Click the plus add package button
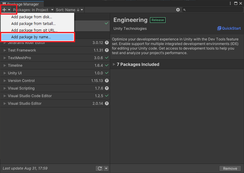 tap(6, 10)
